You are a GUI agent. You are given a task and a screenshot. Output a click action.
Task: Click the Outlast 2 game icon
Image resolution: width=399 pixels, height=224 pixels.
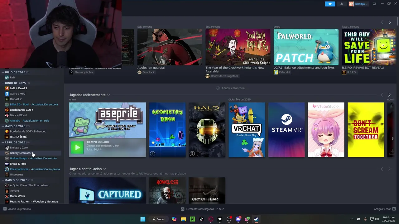(7, 99)
